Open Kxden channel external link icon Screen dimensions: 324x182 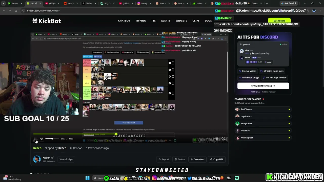53,158
